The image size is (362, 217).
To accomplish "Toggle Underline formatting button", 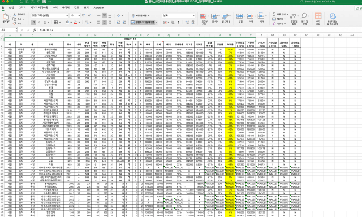I will tap(45, 23).
